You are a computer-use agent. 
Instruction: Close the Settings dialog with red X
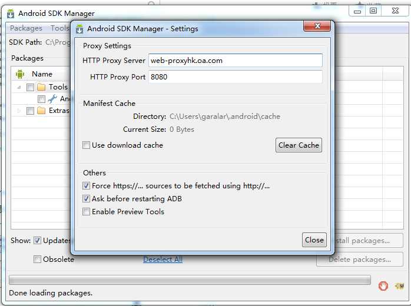[x=317, y=26]
